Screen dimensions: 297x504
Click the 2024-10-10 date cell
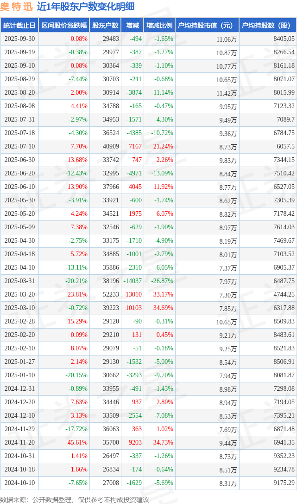[19, 483]
